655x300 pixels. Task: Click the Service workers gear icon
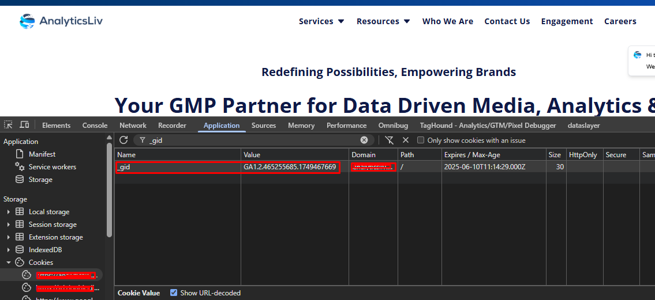20,166
